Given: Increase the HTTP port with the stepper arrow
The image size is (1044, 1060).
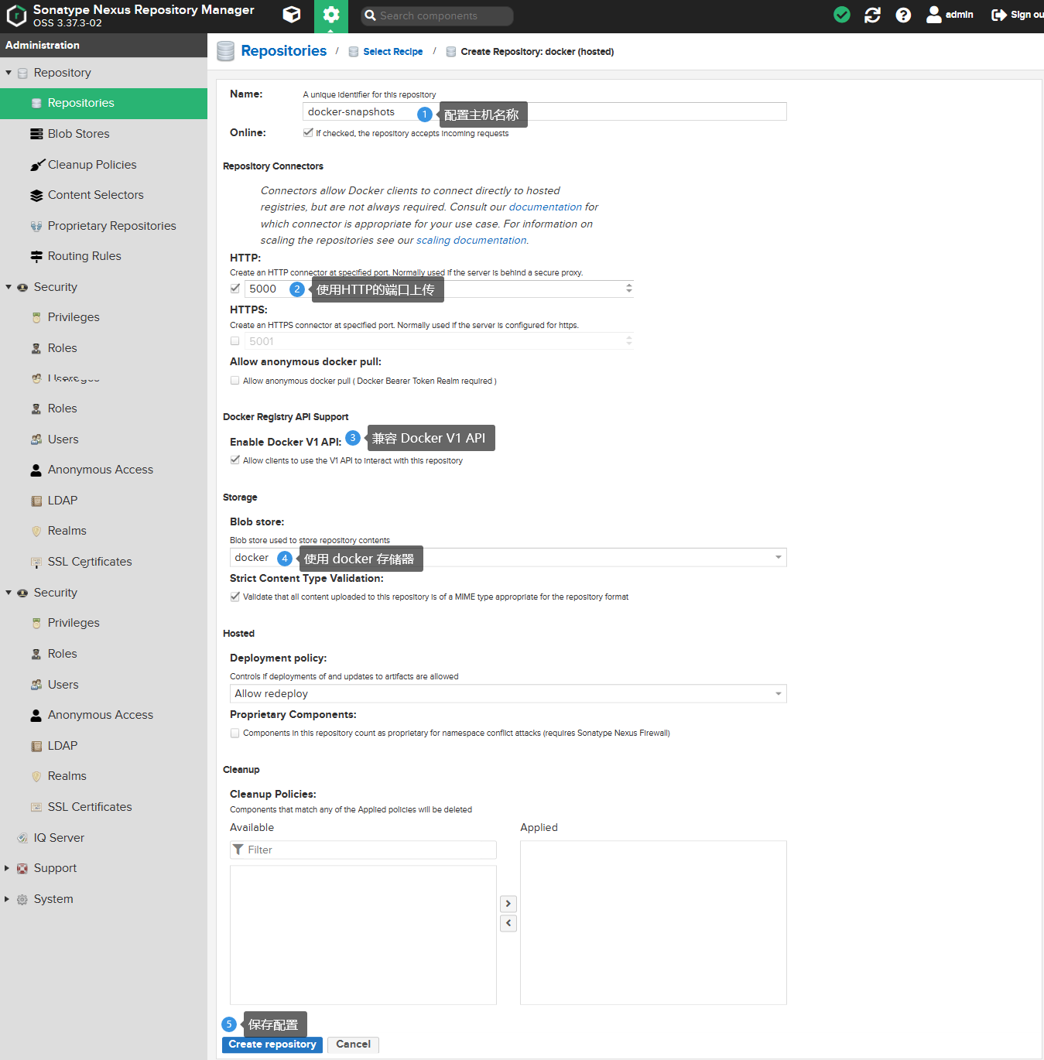Looking at the screenshot, I should (x=628, y=285).
